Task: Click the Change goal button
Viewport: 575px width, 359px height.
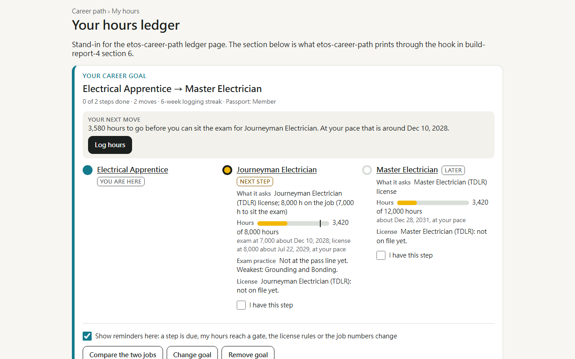Action: tap(192, 355)
